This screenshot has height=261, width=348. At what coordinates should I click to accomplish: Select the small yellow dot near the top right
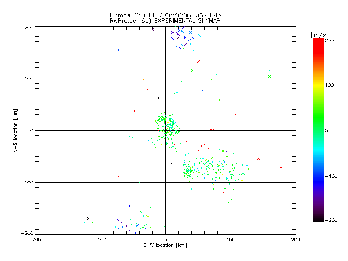[x=238, y=37]
